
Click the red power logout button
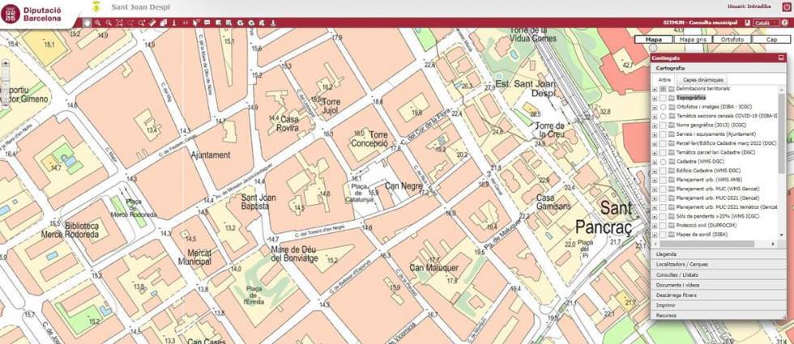[786, 6]
